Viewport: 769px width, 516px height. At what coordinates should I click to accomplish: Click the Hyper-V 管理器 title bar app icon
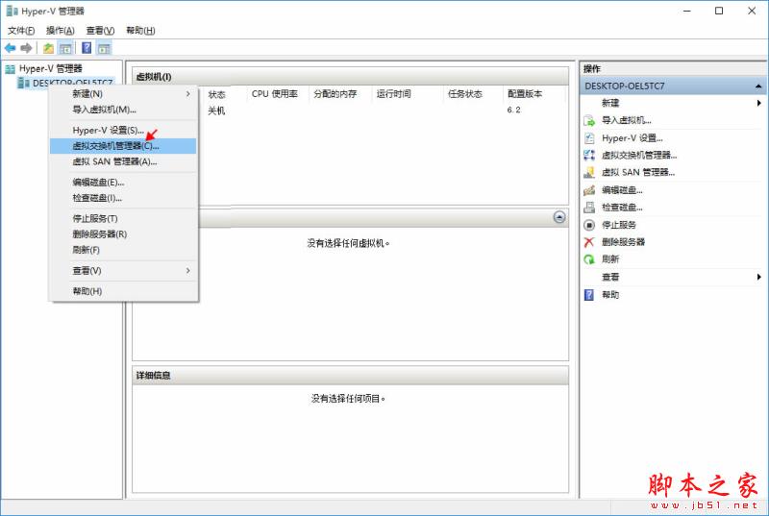click(12, 11)
